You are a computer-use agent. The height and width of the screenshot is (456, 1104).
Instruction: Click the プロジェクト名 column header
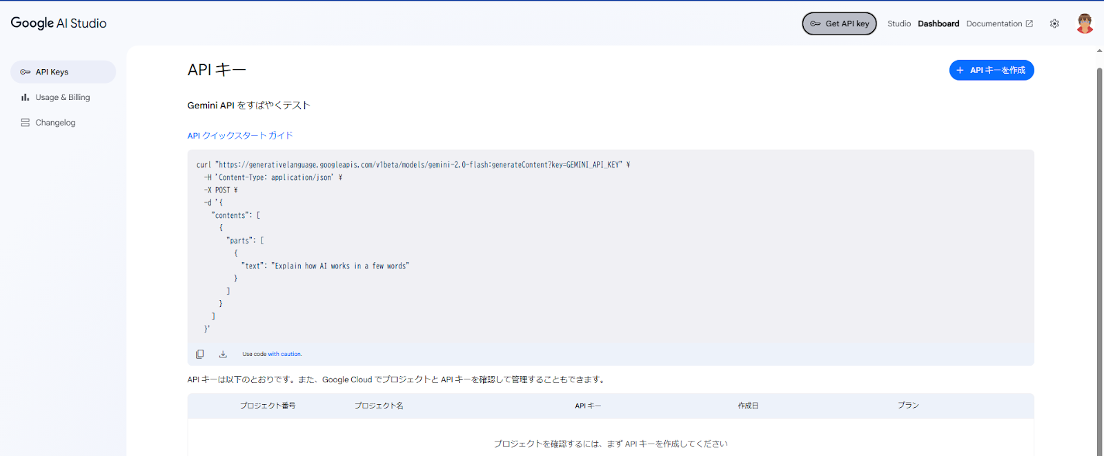tap(379, 406)
